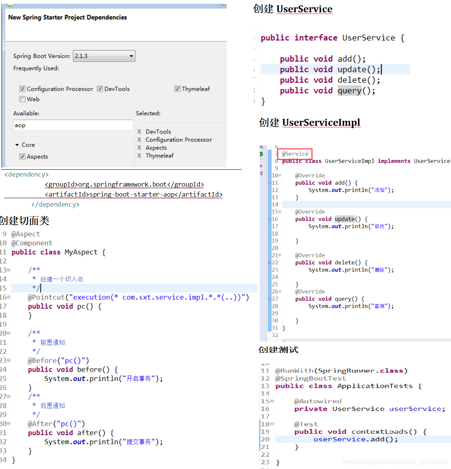
Task: Click the 'public void update();' interface line
Action: [x=330, y=70]
